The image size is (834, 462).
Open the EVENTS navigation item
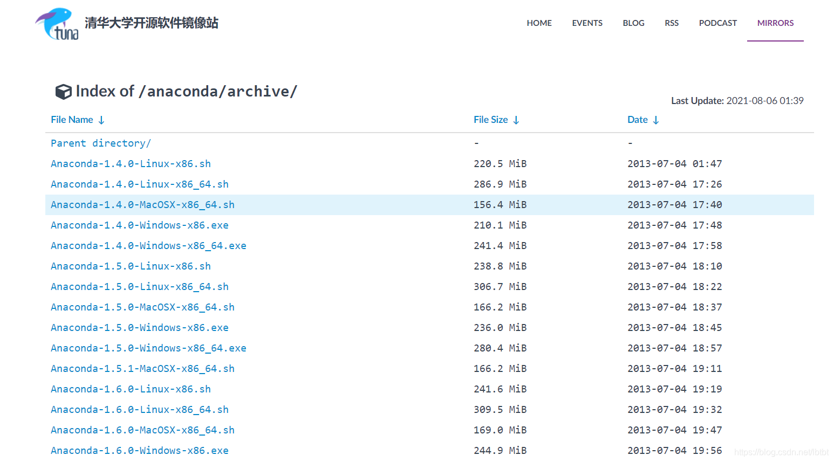click(x=587, y=23)
